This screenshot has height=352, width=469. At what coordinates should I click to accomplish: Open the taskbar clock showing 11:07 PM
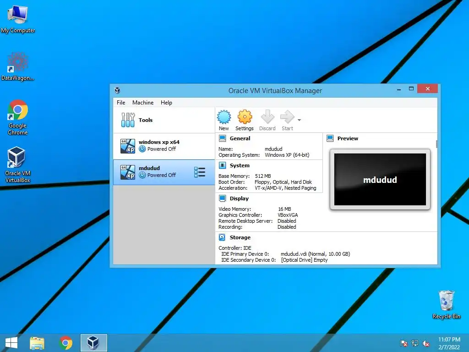click(449, 343)
